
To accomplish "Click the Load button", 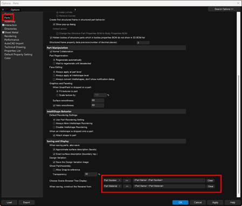I will [x=9, y=202].
